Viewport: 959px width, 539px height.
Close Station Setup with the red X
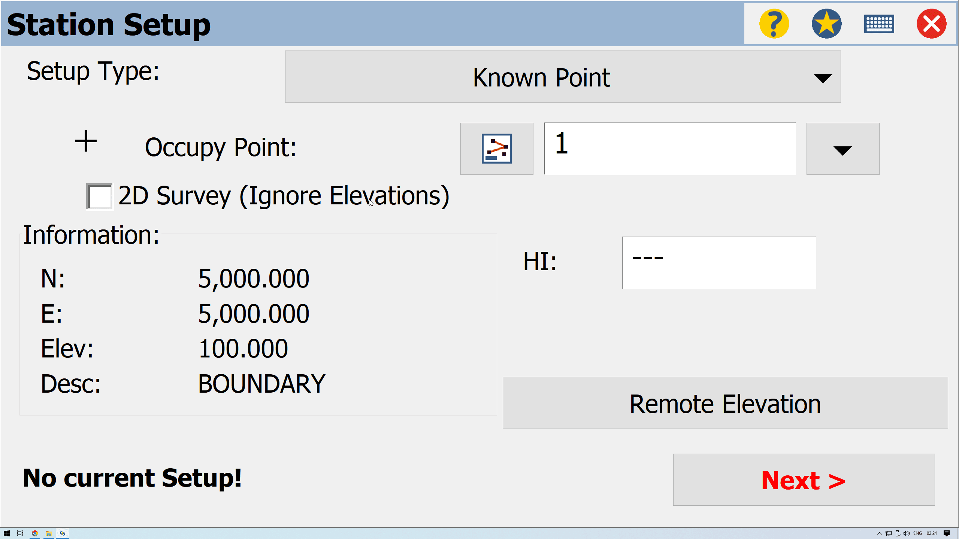[931, 24]
